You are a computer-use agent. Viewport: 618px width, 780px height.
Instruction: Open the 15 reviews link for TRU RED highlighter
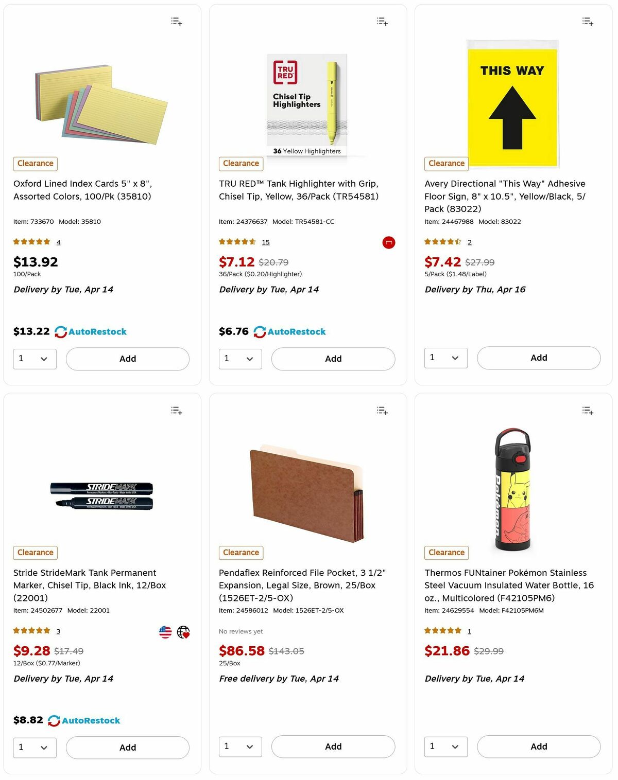pos(266,242)
